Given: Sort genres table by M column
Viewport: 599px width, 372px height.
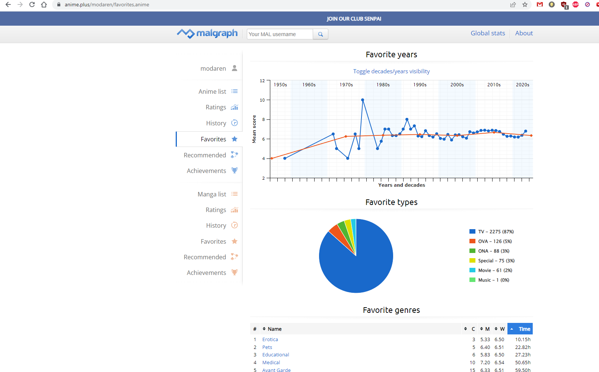Looking at the screenshot, I should (485, 329).
